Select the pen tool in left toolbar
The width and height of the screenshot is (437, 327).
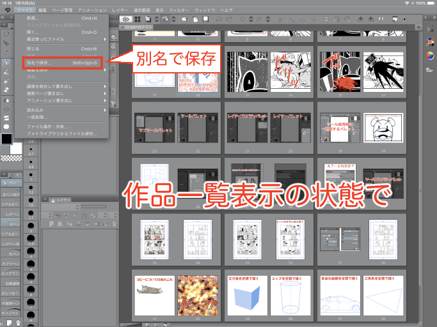tap(6, 63)
